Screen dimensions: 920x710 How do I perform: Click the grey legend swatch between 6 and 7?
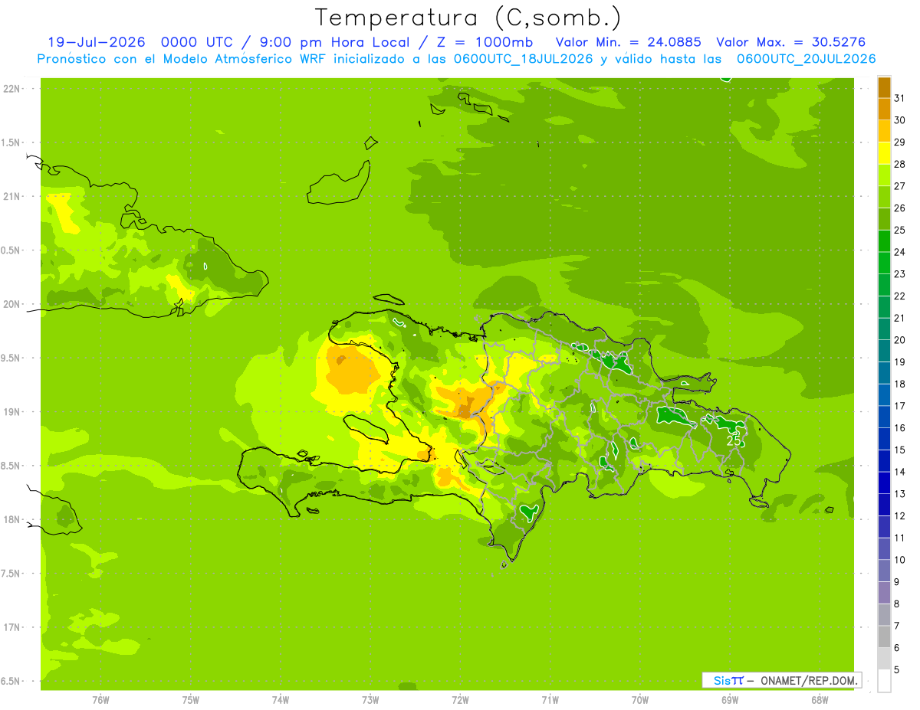tap(884, 636)
